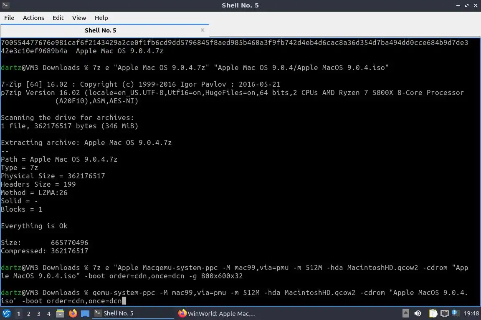
Task: Click the "Compressed: 362176517" line
Action: [x=45, y=251]
